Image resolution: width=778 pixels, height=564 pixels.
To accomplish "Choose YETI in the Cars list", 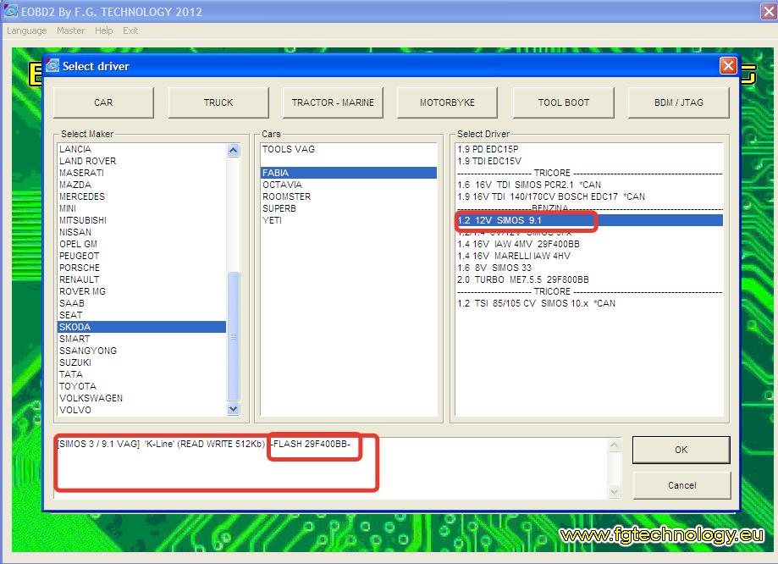I will pyautogui.click(x=349, y=221).
